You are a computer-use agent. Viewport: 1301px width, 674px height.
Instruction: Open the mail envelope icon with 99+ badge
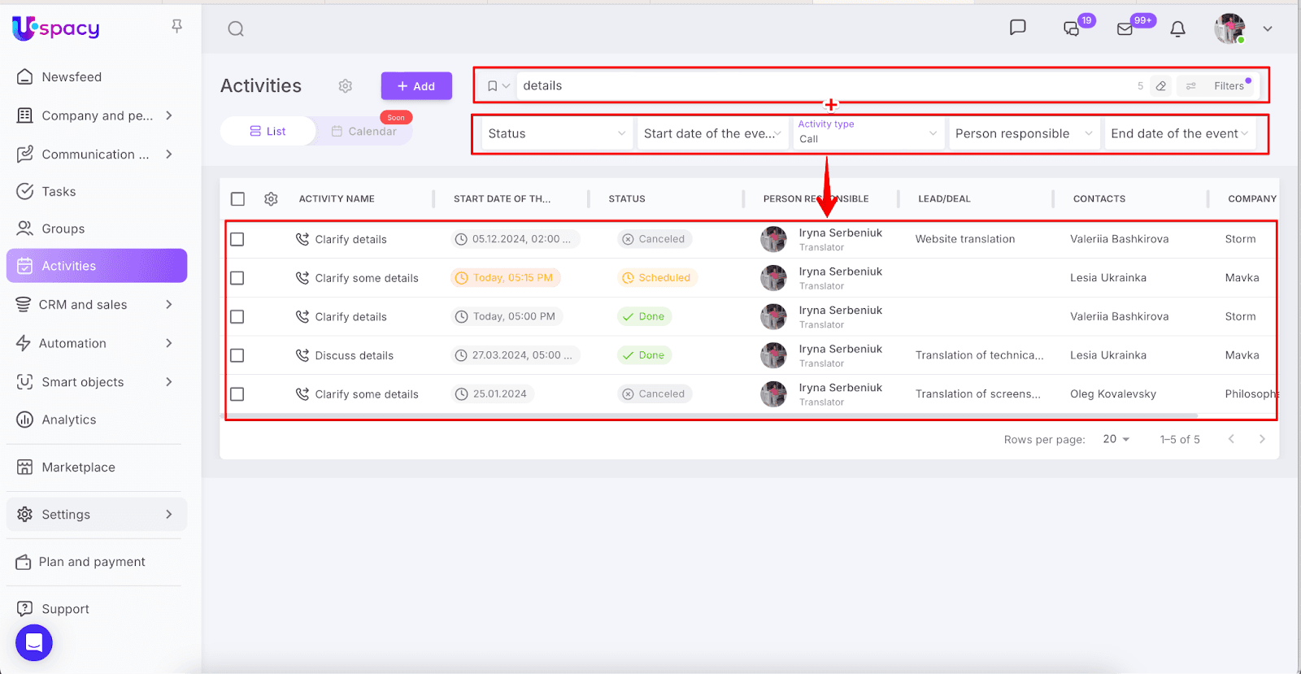coord(1125,29)
